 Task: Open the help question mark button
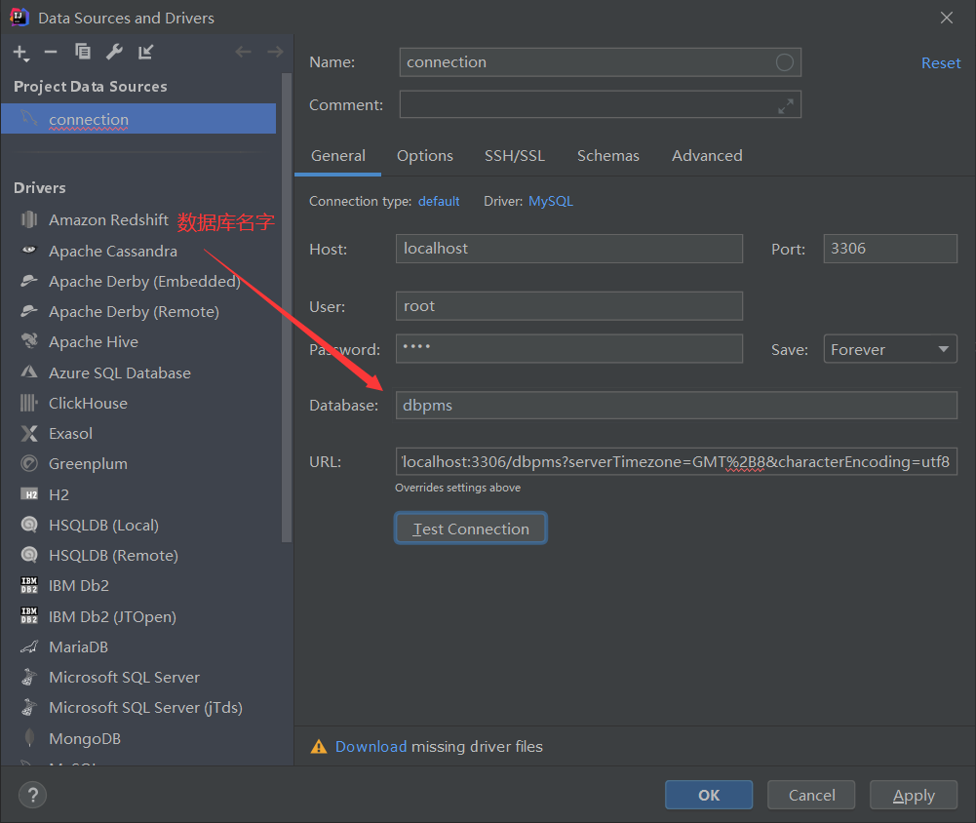point(32,795)
